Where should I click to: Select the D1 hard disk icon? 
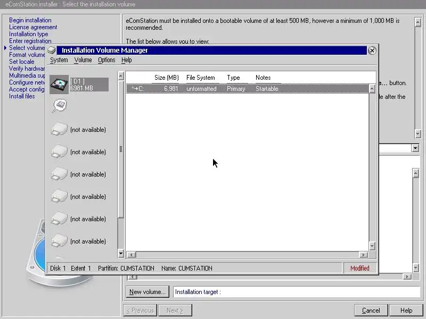[59, 85]
